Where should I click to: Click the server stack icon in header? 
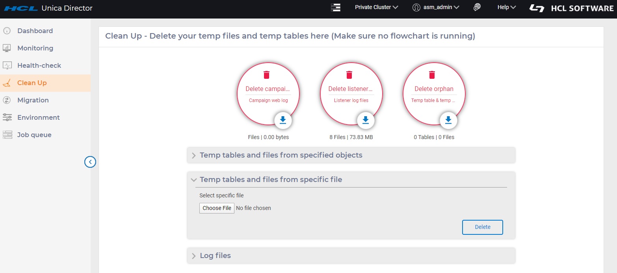click(x=335, y=7)
